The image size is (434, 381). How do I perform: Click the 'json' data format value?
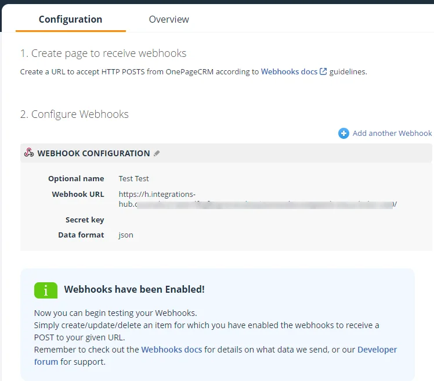(x=126, y=235)
